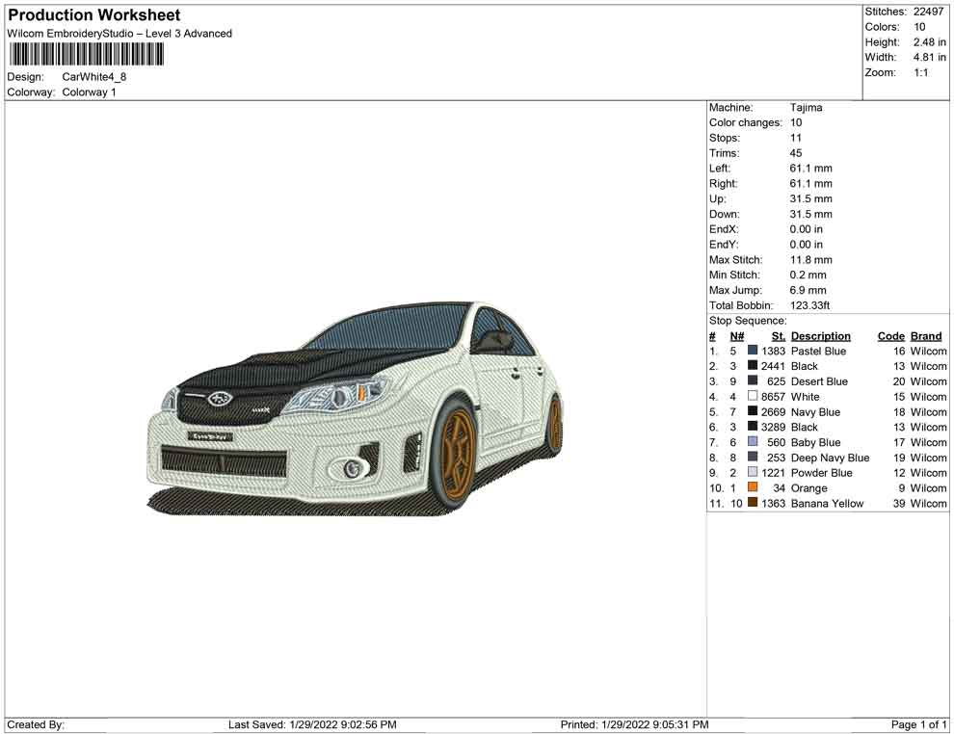The width and height of the screenshot is (954, 734).
Task: Click the Desert Blue thread swatch
Action: pos(752,381)
